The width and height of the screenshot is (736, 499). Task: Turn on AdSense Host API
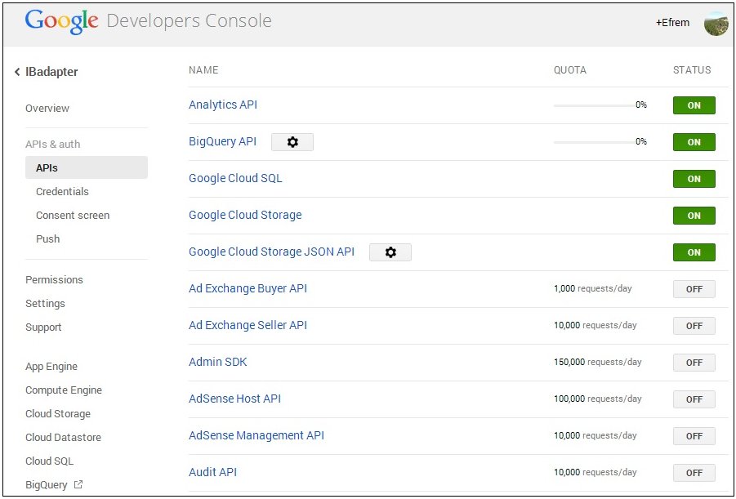coord(694,399)
